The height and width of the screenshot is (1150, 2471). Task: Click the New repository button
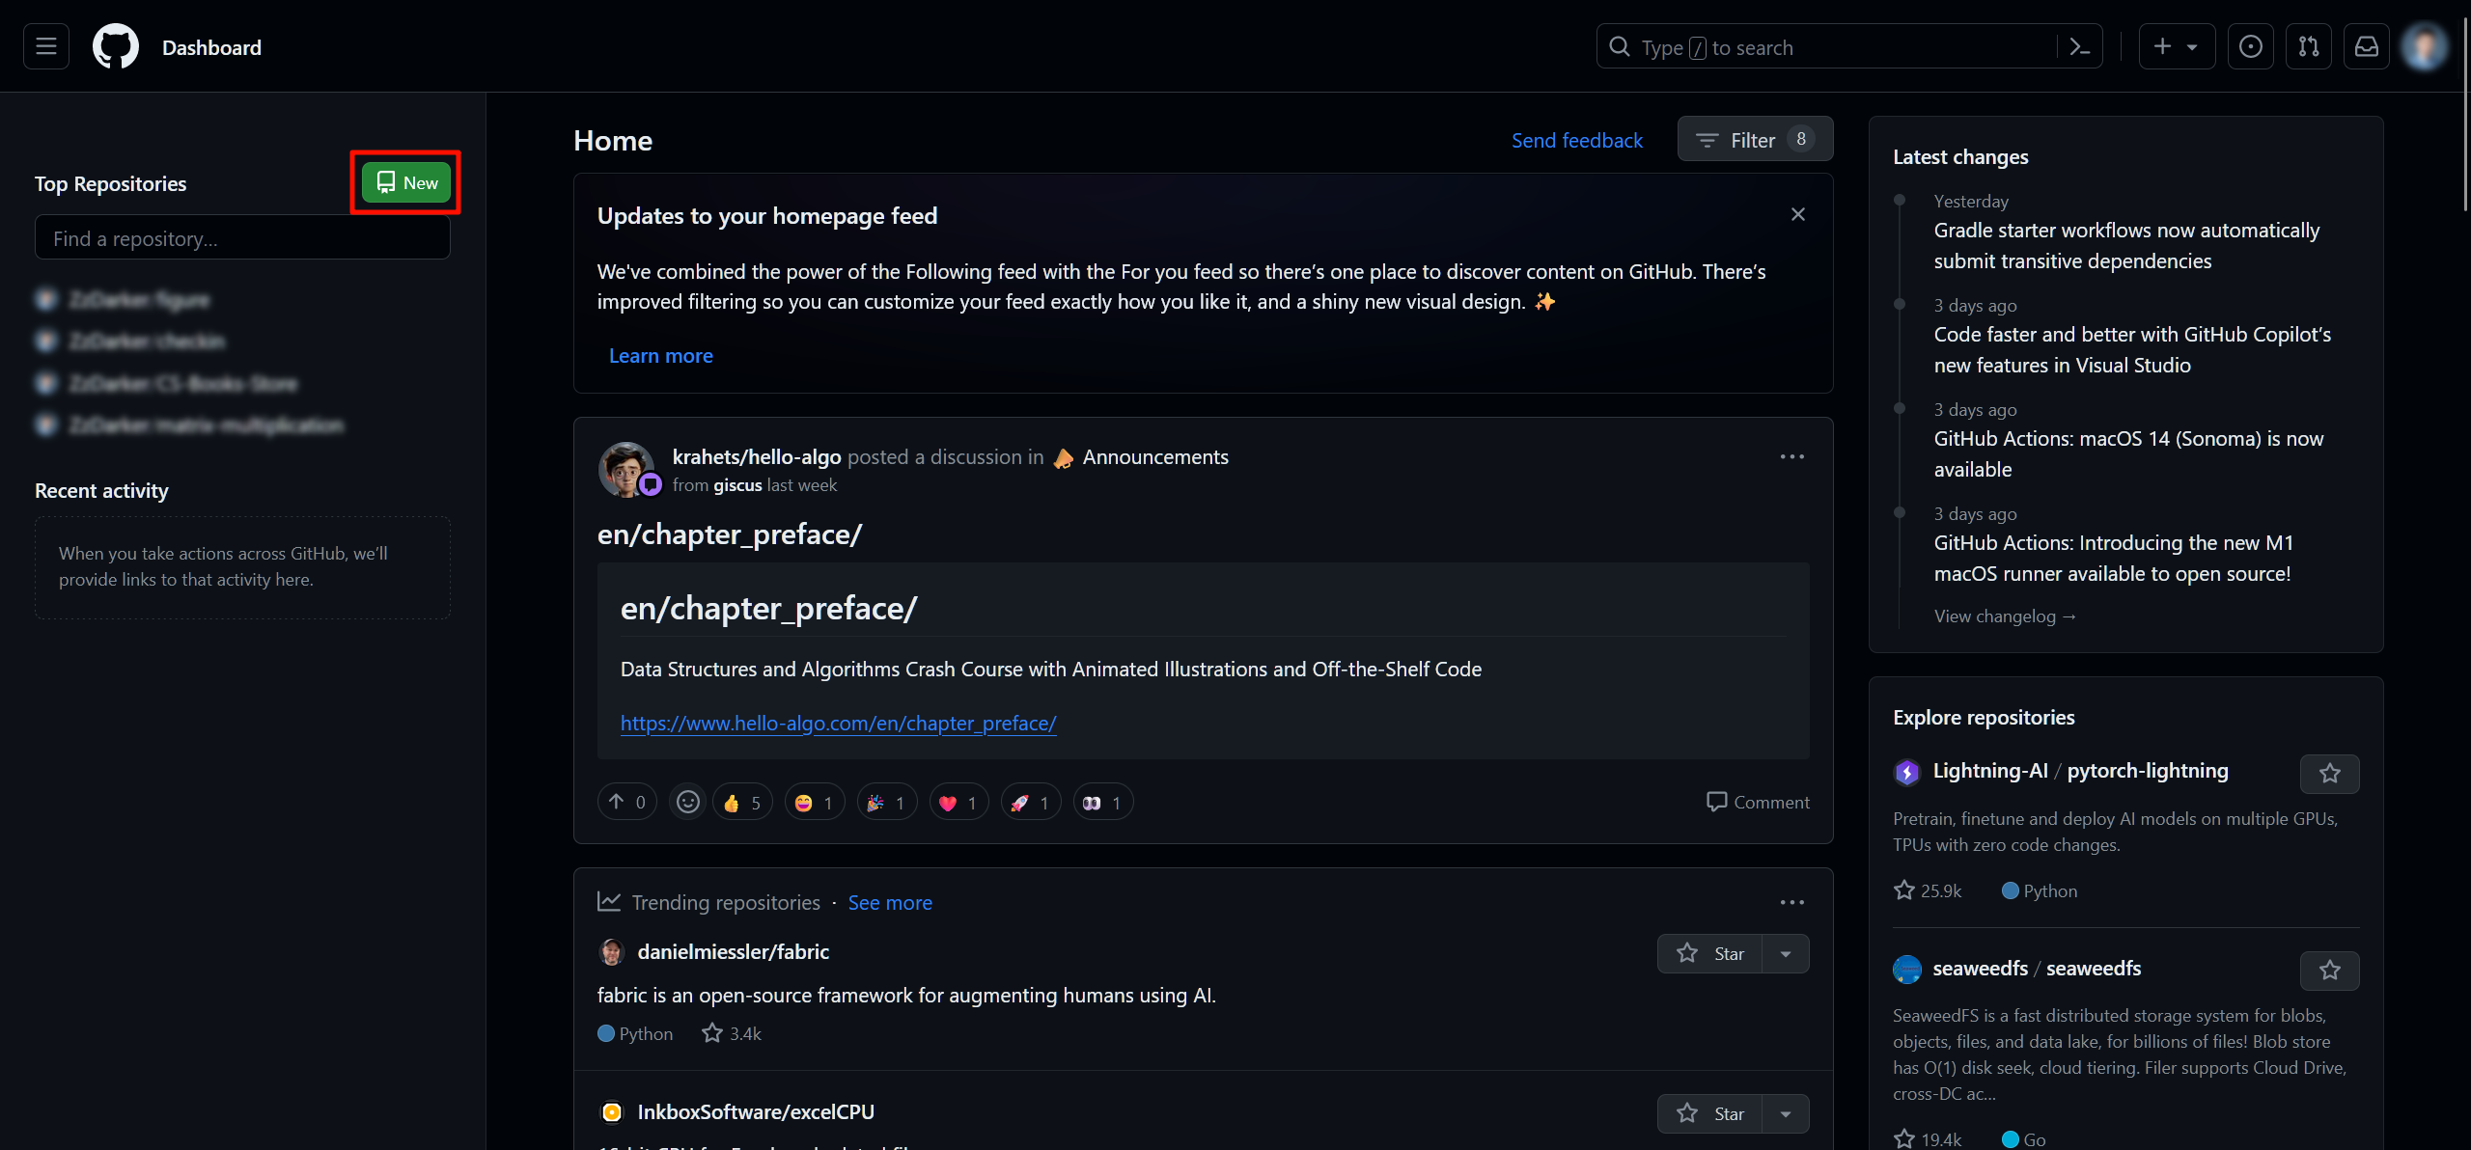(x=405, y=181)
